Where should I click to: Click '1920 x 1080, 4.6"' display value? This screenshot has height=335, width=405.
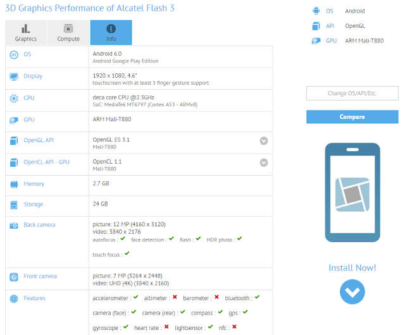(x=115, y=76)
